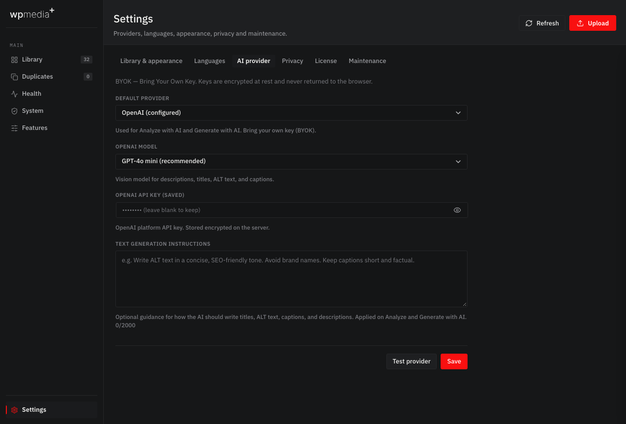Open Duplicates in the sidebar
626x424 pixels.
(51, 77)
